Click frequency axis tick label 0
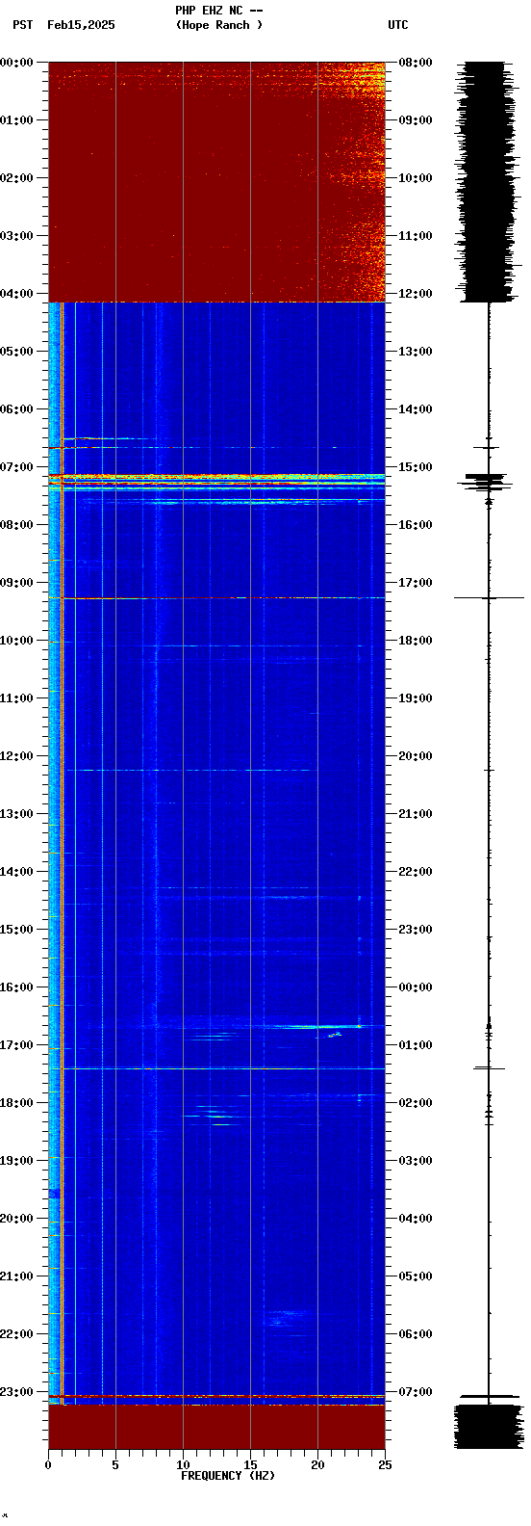The image size is (531, 1526). (x=48, y=1465)
